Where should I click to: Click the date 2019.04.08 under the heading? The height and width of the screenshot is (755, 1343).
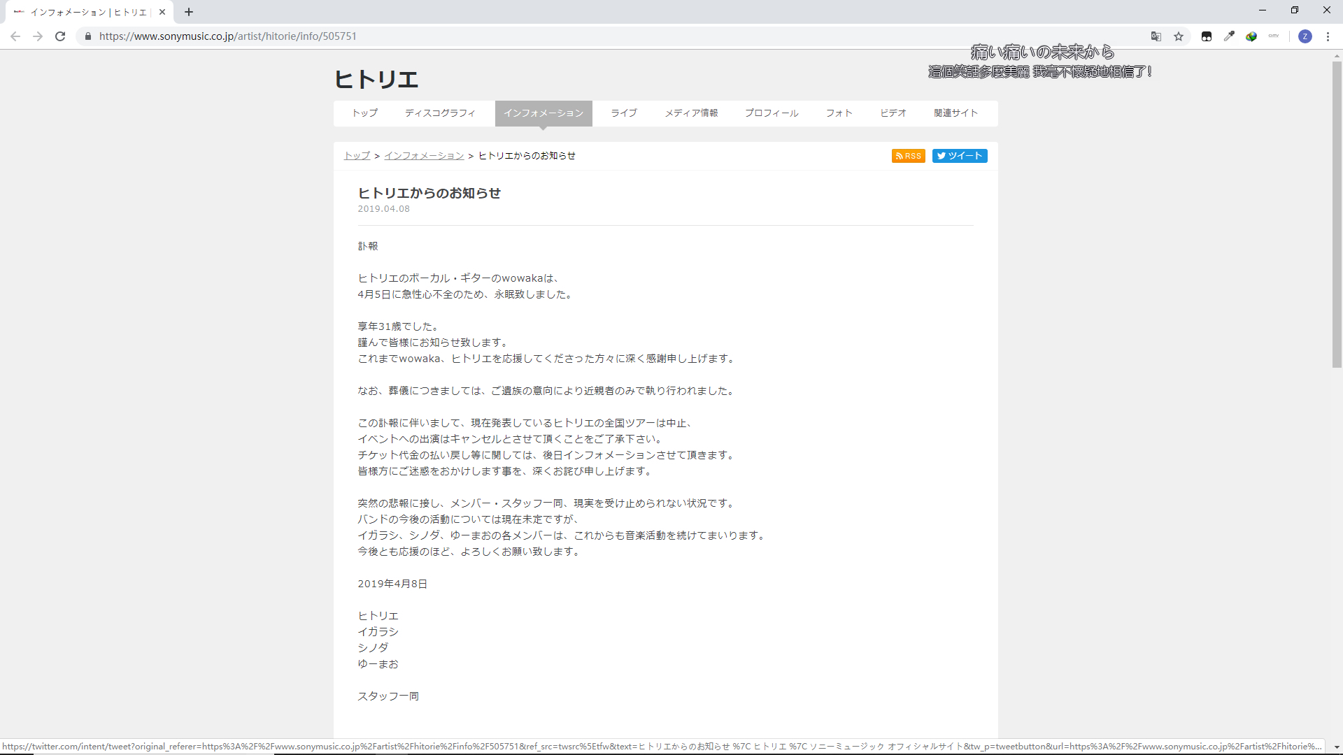pos(384,209)
